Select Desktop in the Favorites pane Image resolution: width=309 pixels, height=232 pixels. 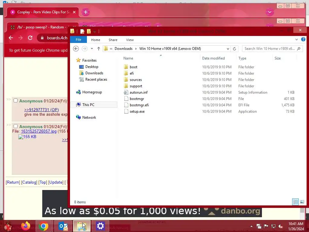click(x=92, y=67)
